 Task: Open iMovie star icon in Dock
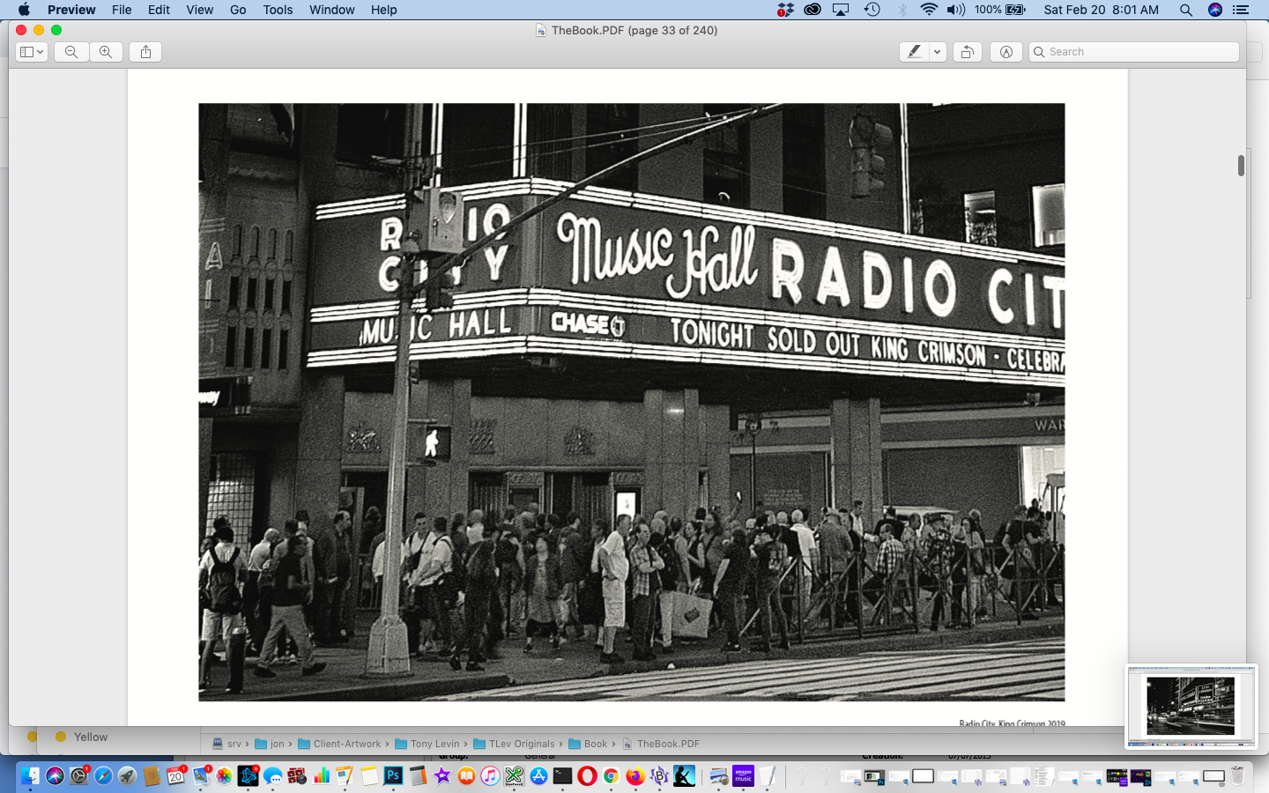coord(442,775)
